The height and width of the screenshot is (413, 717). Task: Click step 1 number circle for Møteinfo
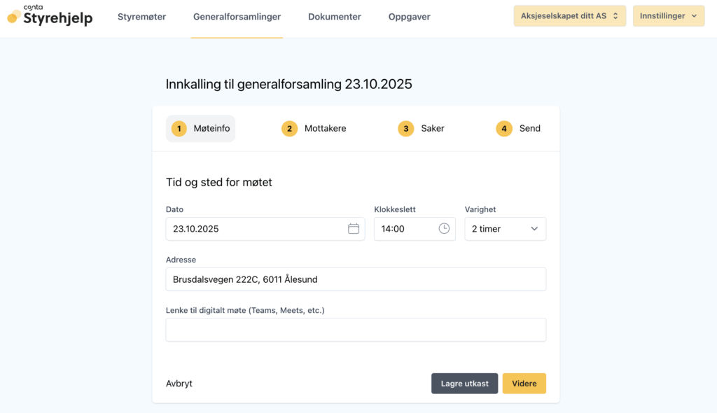[x=179, y=129]
